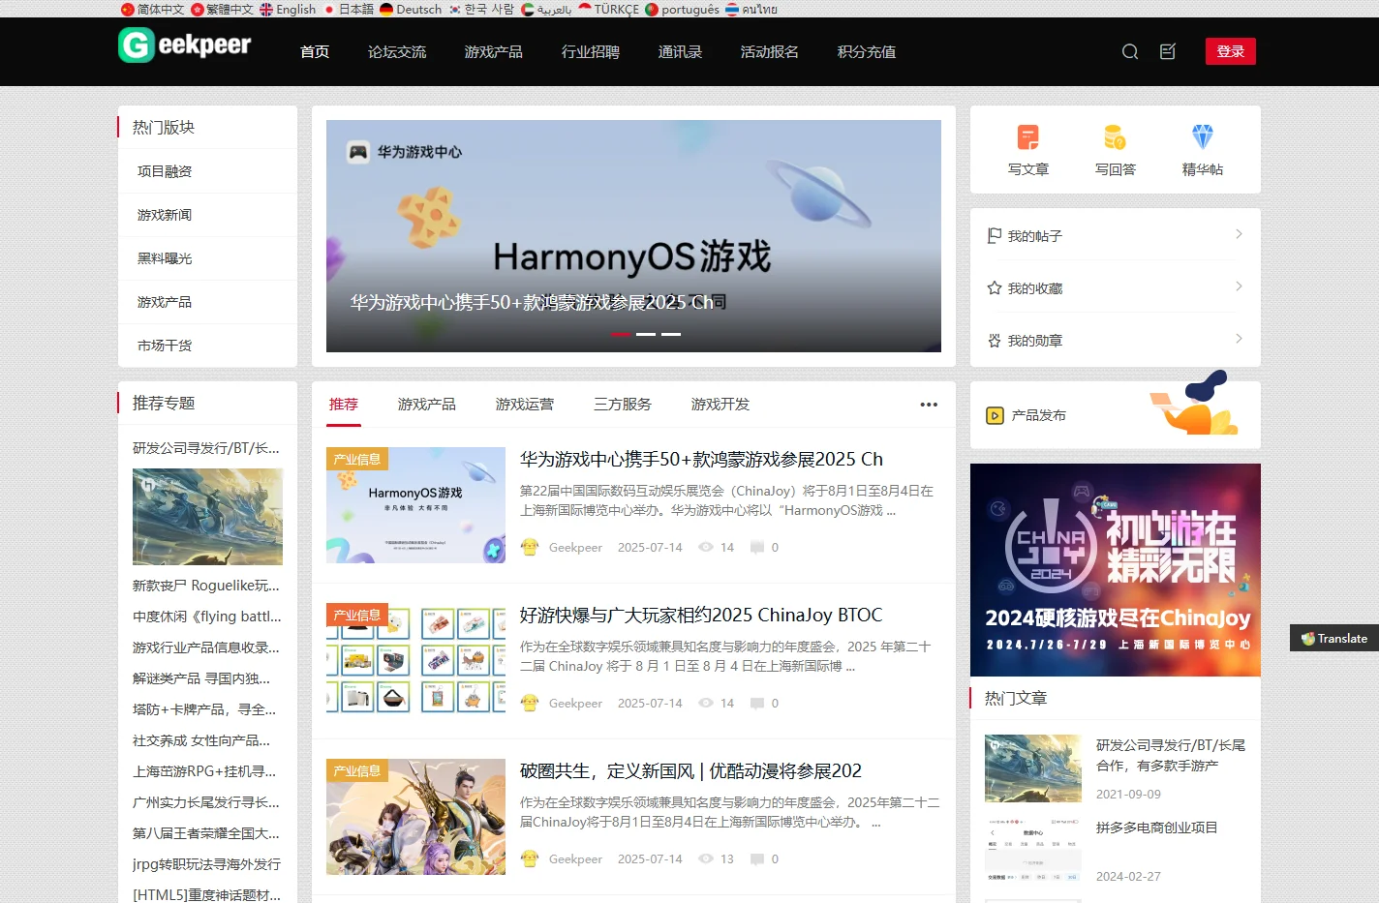Open the 活动报名 nav item
Viewport: 1379px width, 903px height.
(770, 51)
